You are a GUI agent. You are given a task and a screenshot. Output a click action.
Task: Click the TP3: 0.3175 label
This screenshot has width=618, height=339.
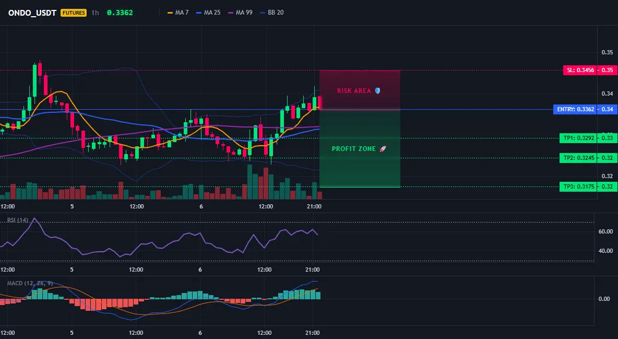(578, 186)
